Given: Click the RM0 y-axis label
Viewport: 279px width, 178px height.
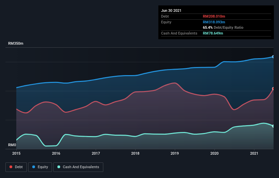Looking at the screenshot, I should 12,145.
